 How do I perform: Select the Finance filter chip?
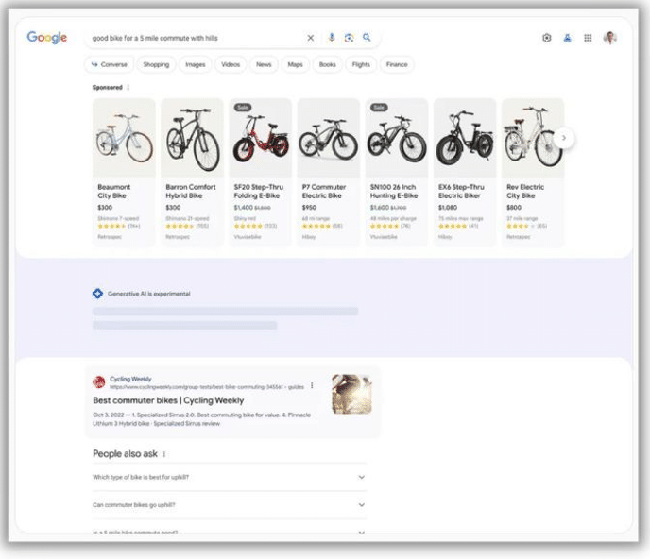[397, 64]
